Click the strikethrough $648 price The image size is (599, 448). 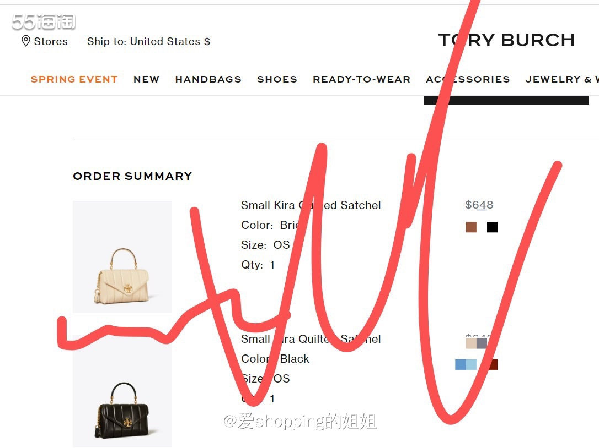pyautogui.click(x=479, y=205)
